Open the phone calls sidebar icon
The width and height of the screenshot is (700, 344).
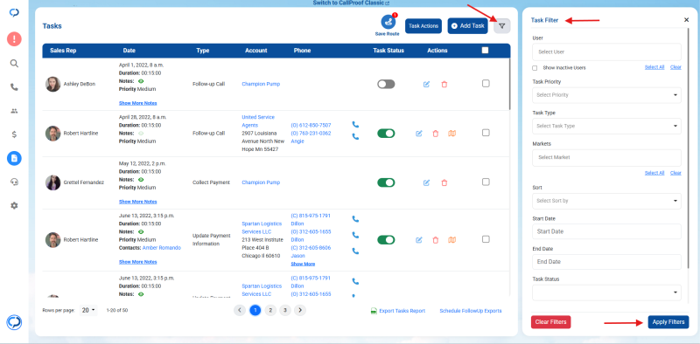coord(14,87)
